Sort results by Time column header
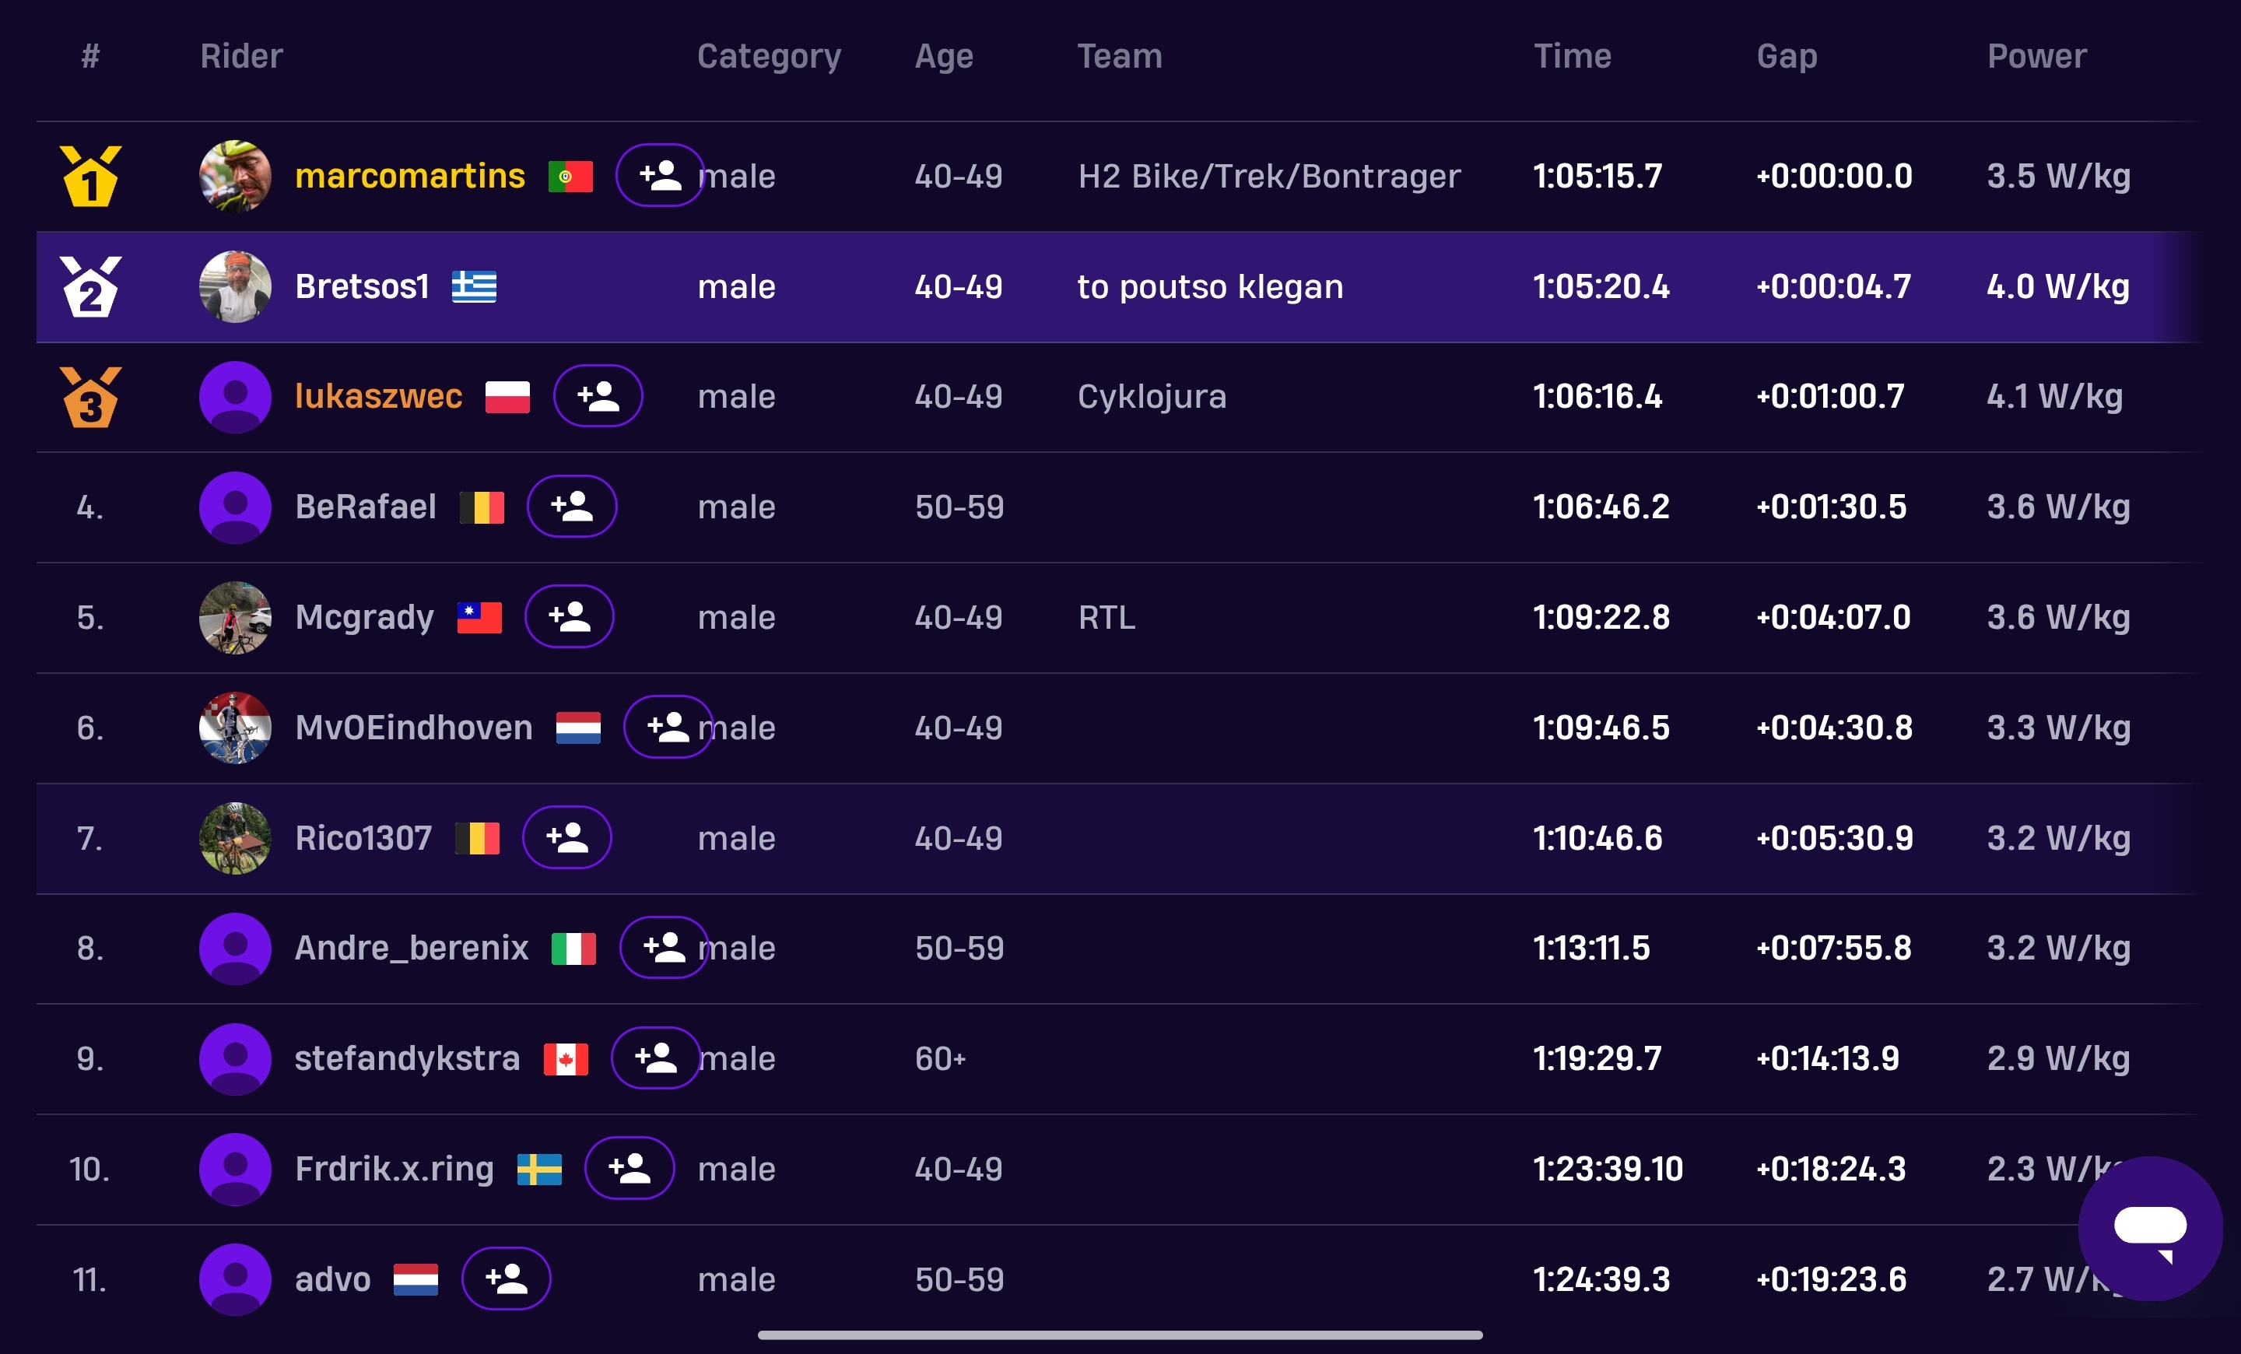 1572,56
